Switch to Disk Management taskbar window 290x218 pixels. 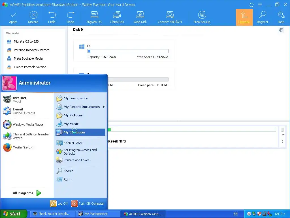click(x=98, y=214)
